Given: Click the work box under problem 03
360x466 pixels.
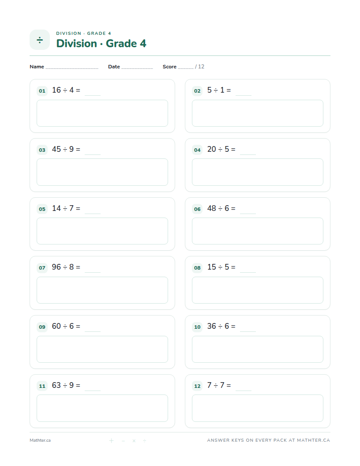Looking at the screenshot, I should pyautogui.click(x=102, y=172).
